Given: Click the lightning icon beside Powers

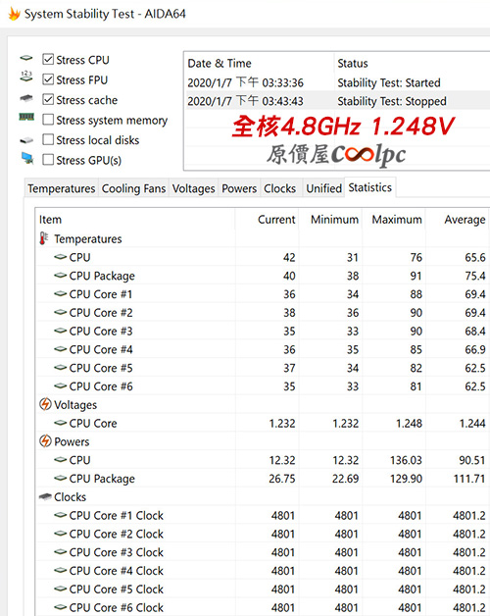Looking at the screenshot, I should [x=45, y=441].
